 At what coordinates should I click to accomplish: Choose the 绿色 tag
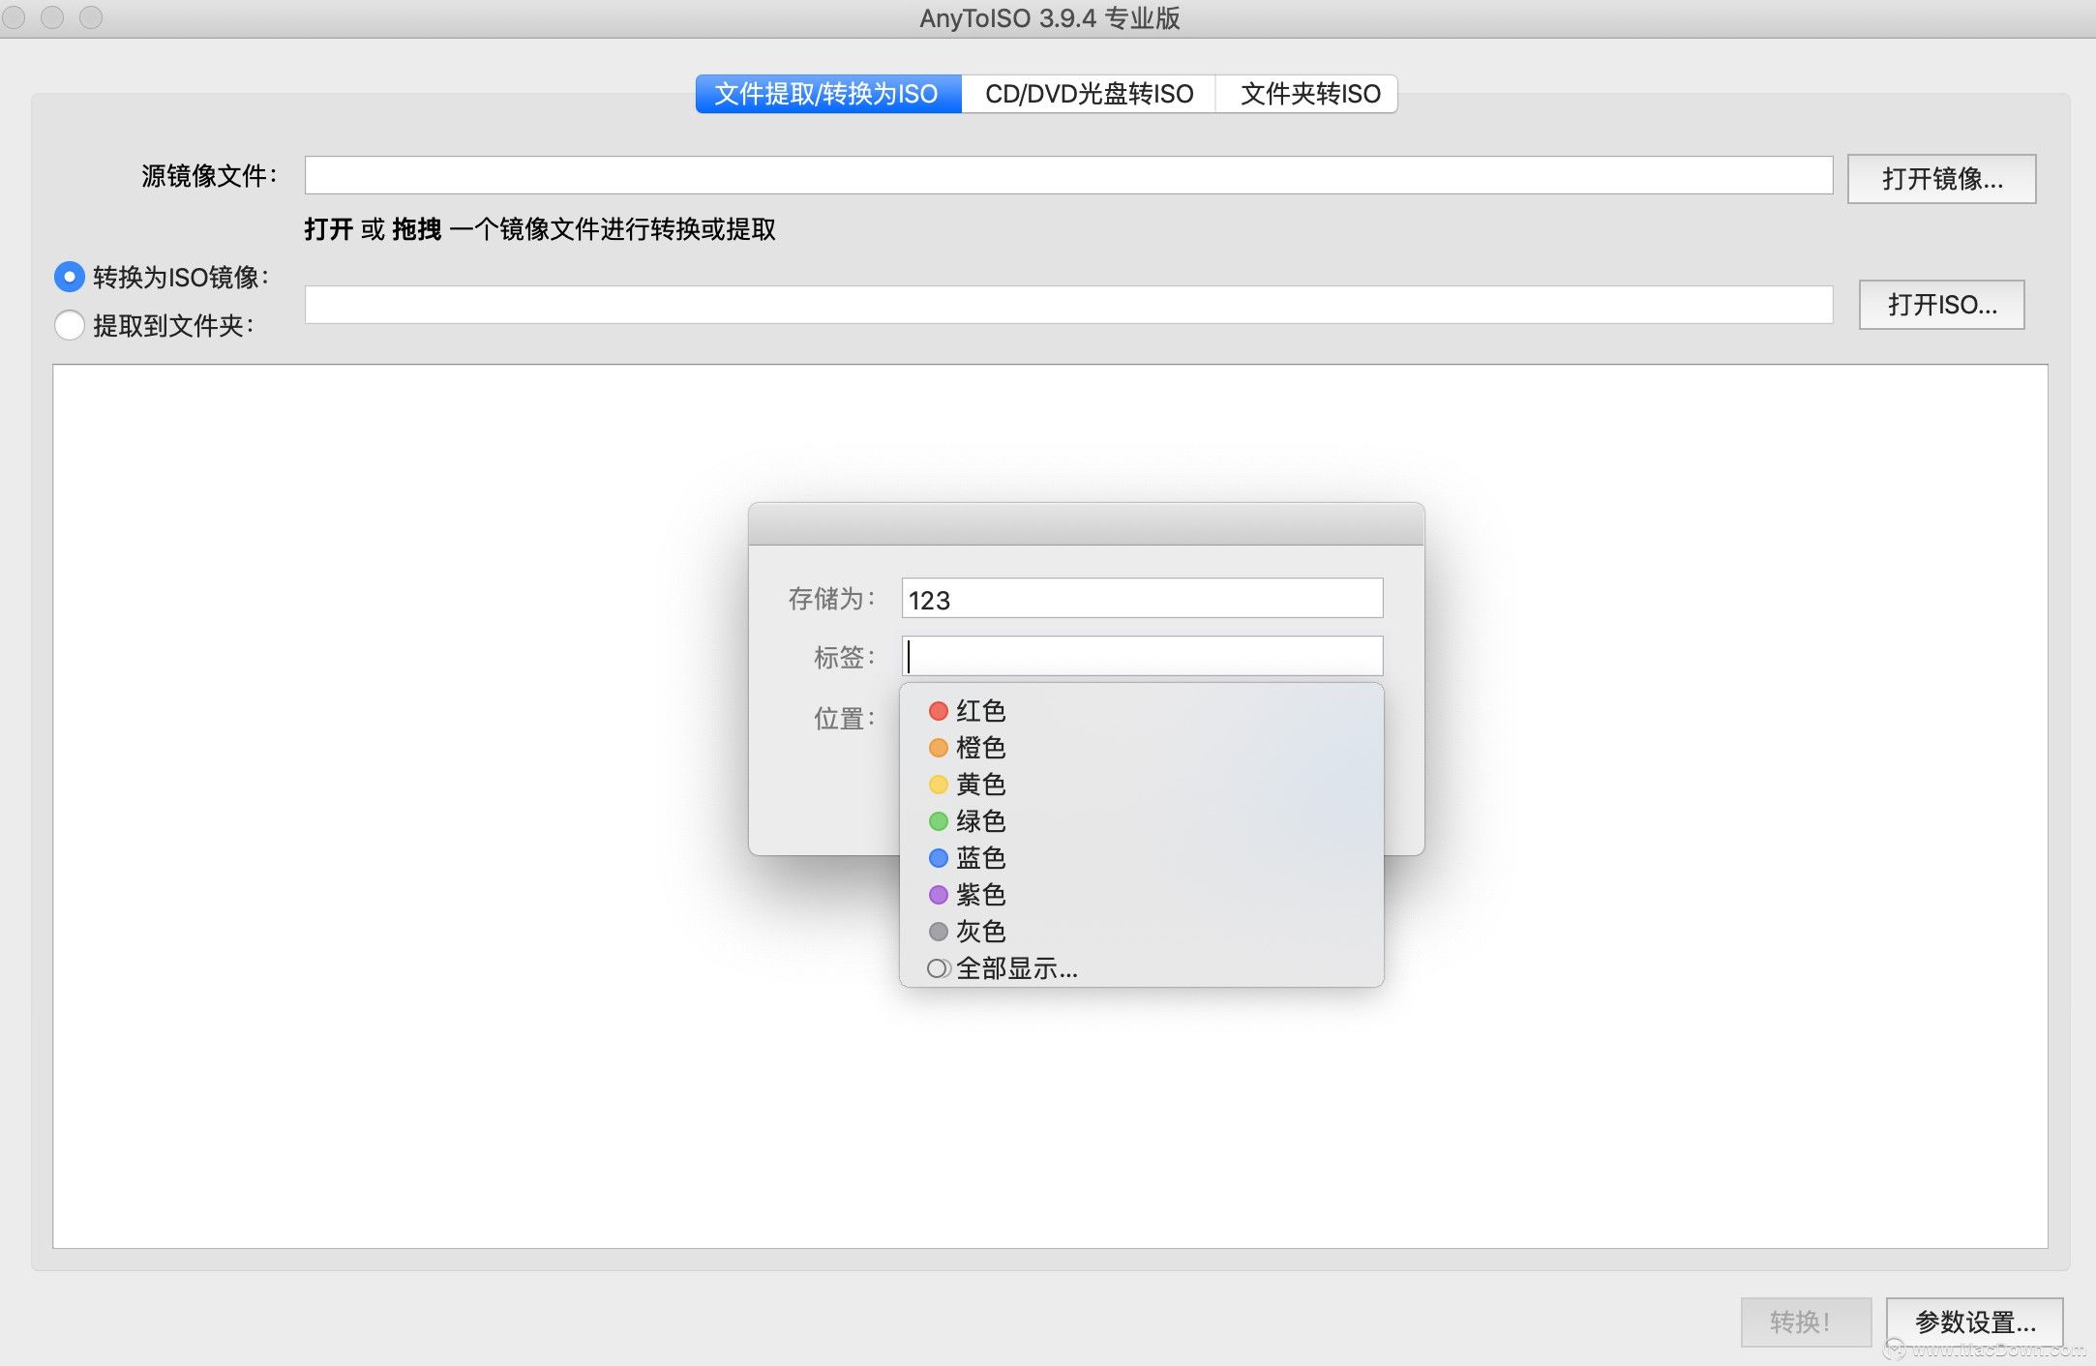(x=1141, y=821)
